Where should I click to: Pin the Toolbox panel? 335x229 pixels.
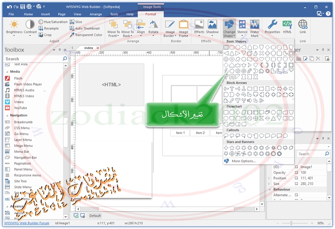tap(60, 50)
